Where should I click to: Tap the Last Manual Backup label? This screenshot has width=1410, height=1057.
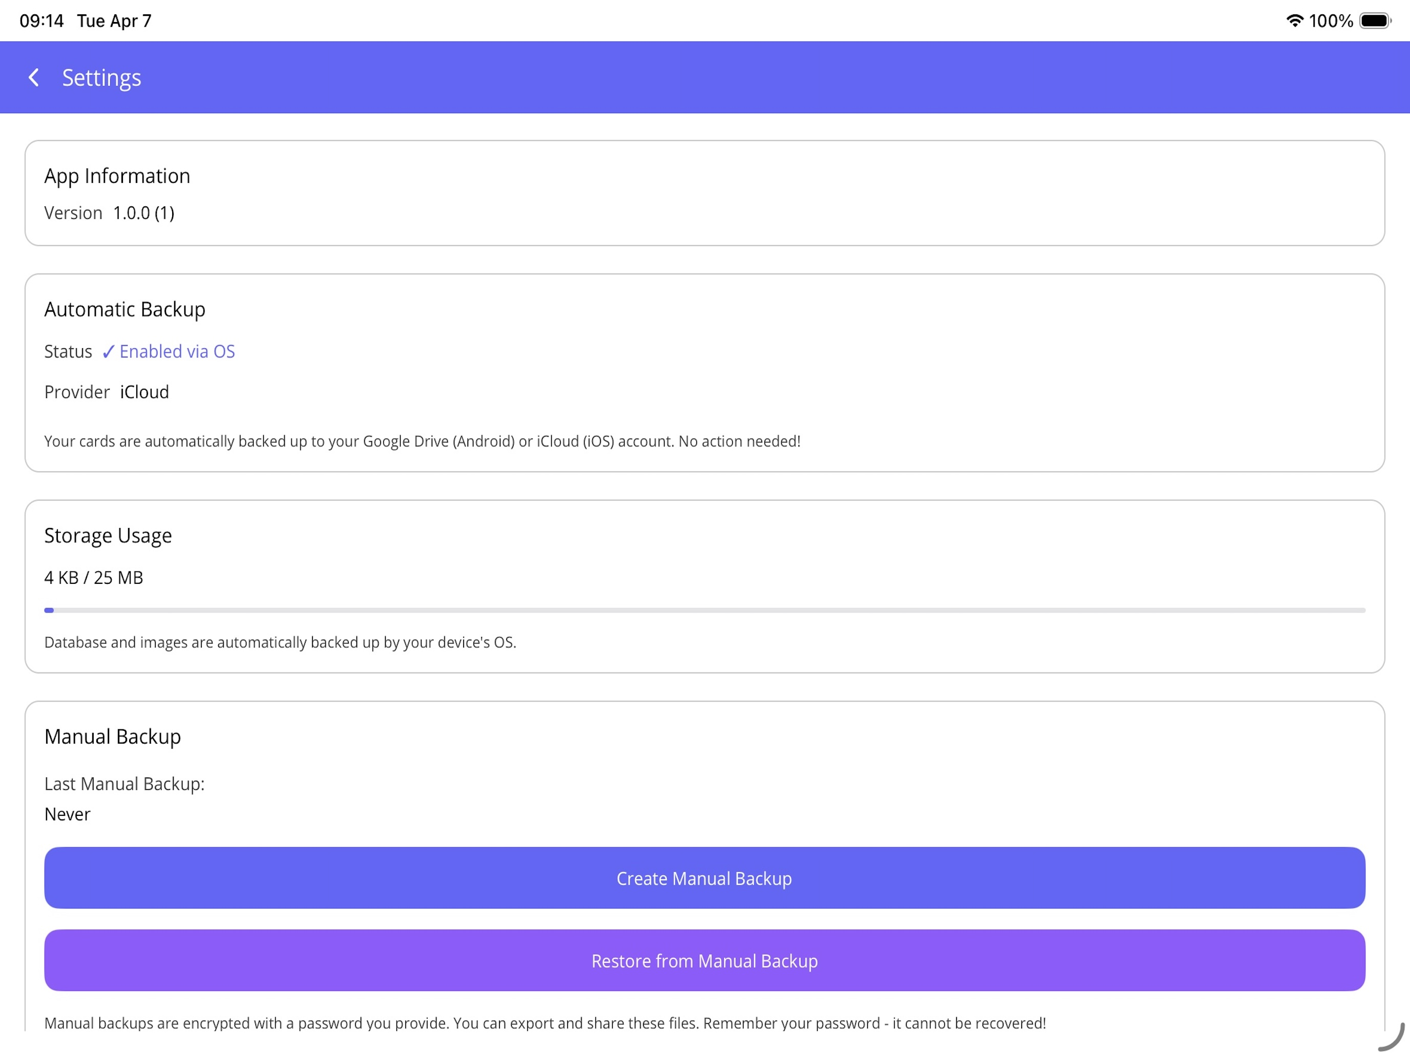coord(125,784)
